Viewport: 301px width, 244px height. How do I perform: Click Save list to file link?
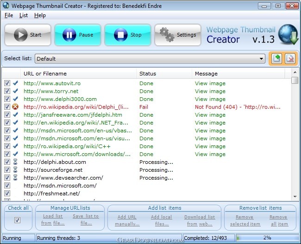(86, 219)
